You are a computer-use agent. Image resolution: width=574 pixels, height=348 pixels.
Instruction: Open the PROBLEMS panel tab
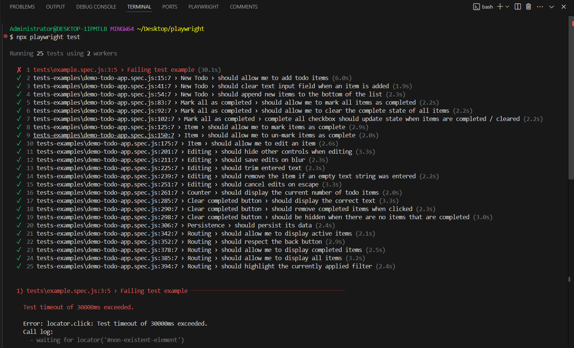pyautogui.click(x=22, y=7)
